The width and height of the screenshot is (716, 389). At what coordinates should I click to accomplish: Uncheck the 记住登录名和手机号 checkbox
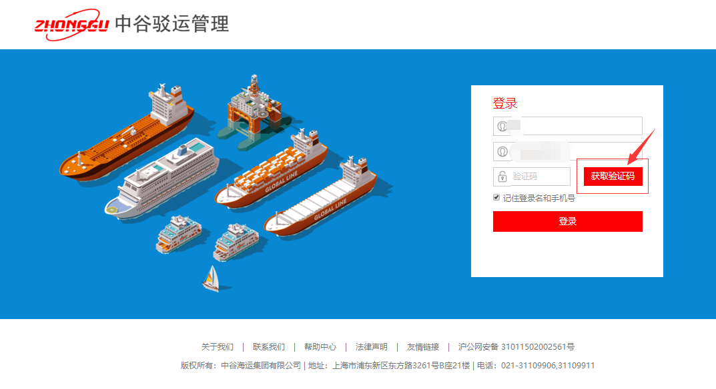pos(496,197)
